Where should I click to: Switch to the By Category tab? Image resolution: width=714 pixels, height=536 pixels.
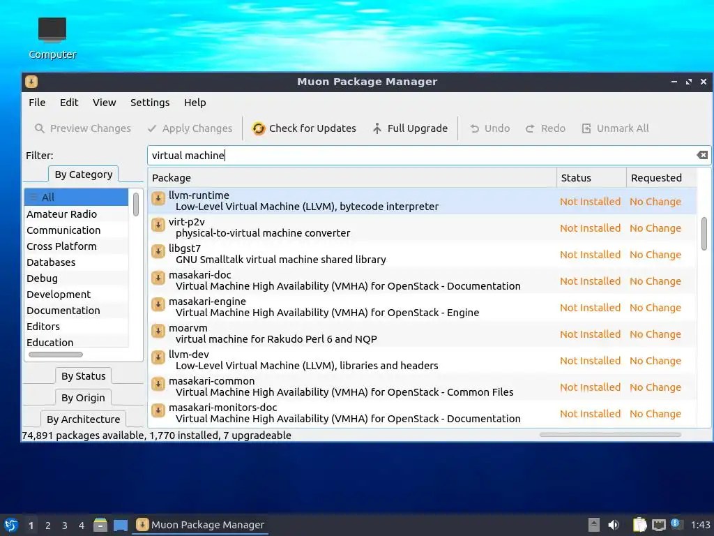pyautogui.click(x=84, y=174)
